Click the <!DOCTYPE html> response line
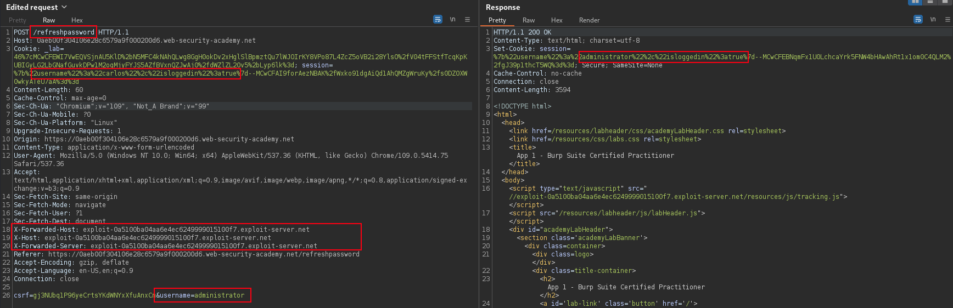The height and width of the screenshot is (308, 953). [522, 106]
